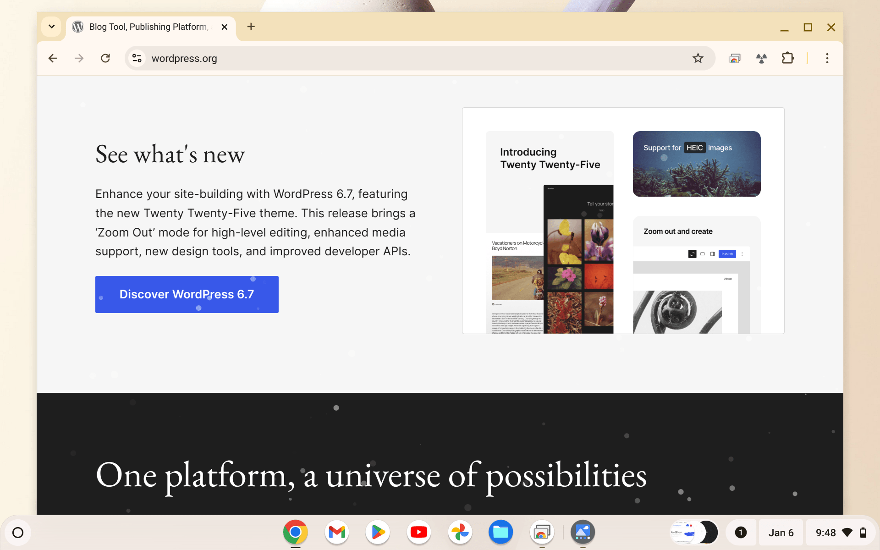Open the tab search dropdown arrow
This screenshot has height=550, width=880.
click(52, 27)
